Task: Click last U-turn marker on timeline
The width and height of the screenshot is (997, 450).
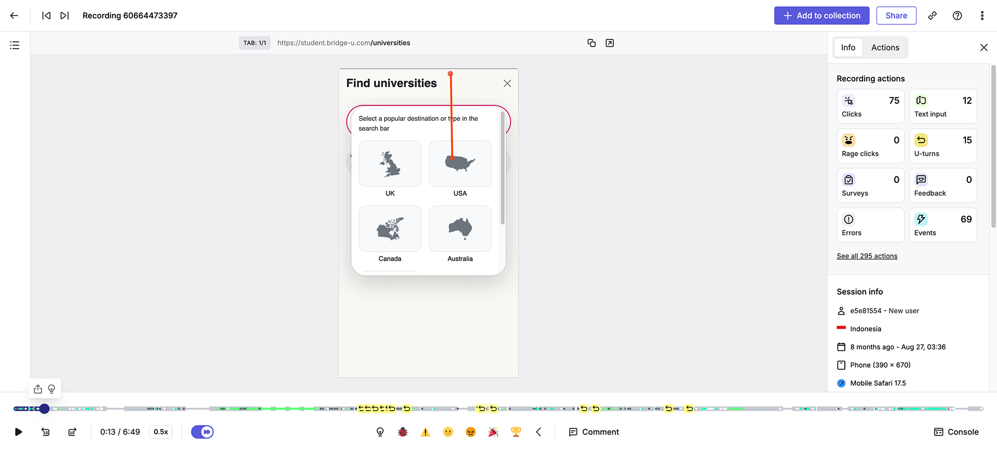Action: point(689,409)
